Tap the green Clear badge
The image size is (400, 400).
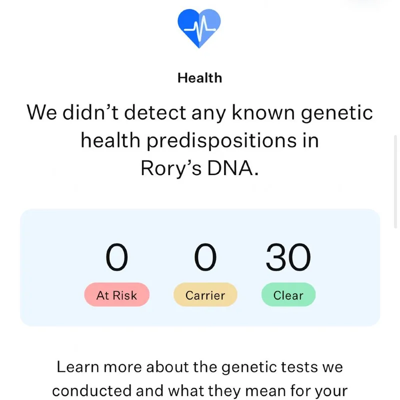coord(288,295)
